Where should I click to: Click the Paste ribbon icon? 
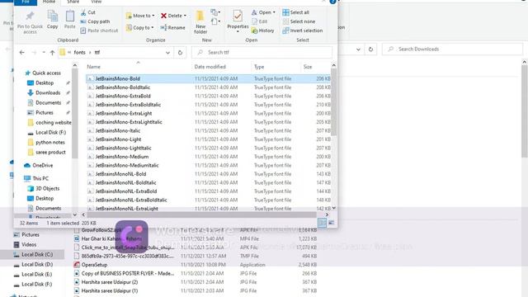tap(69, 20)
